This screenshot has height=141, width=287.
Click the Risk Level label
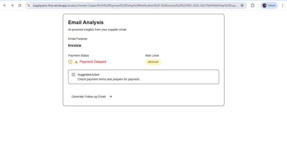click(152, 55)
